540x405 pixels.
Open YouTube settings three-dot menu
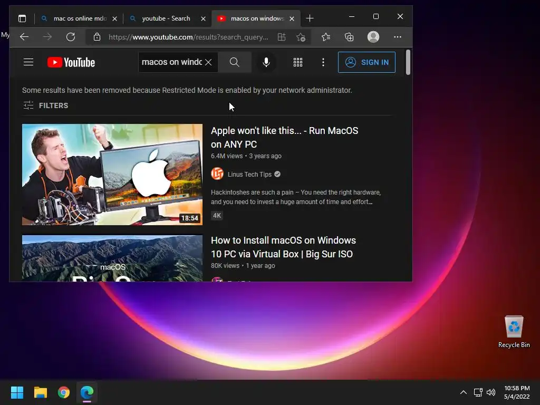coord(323,62)
